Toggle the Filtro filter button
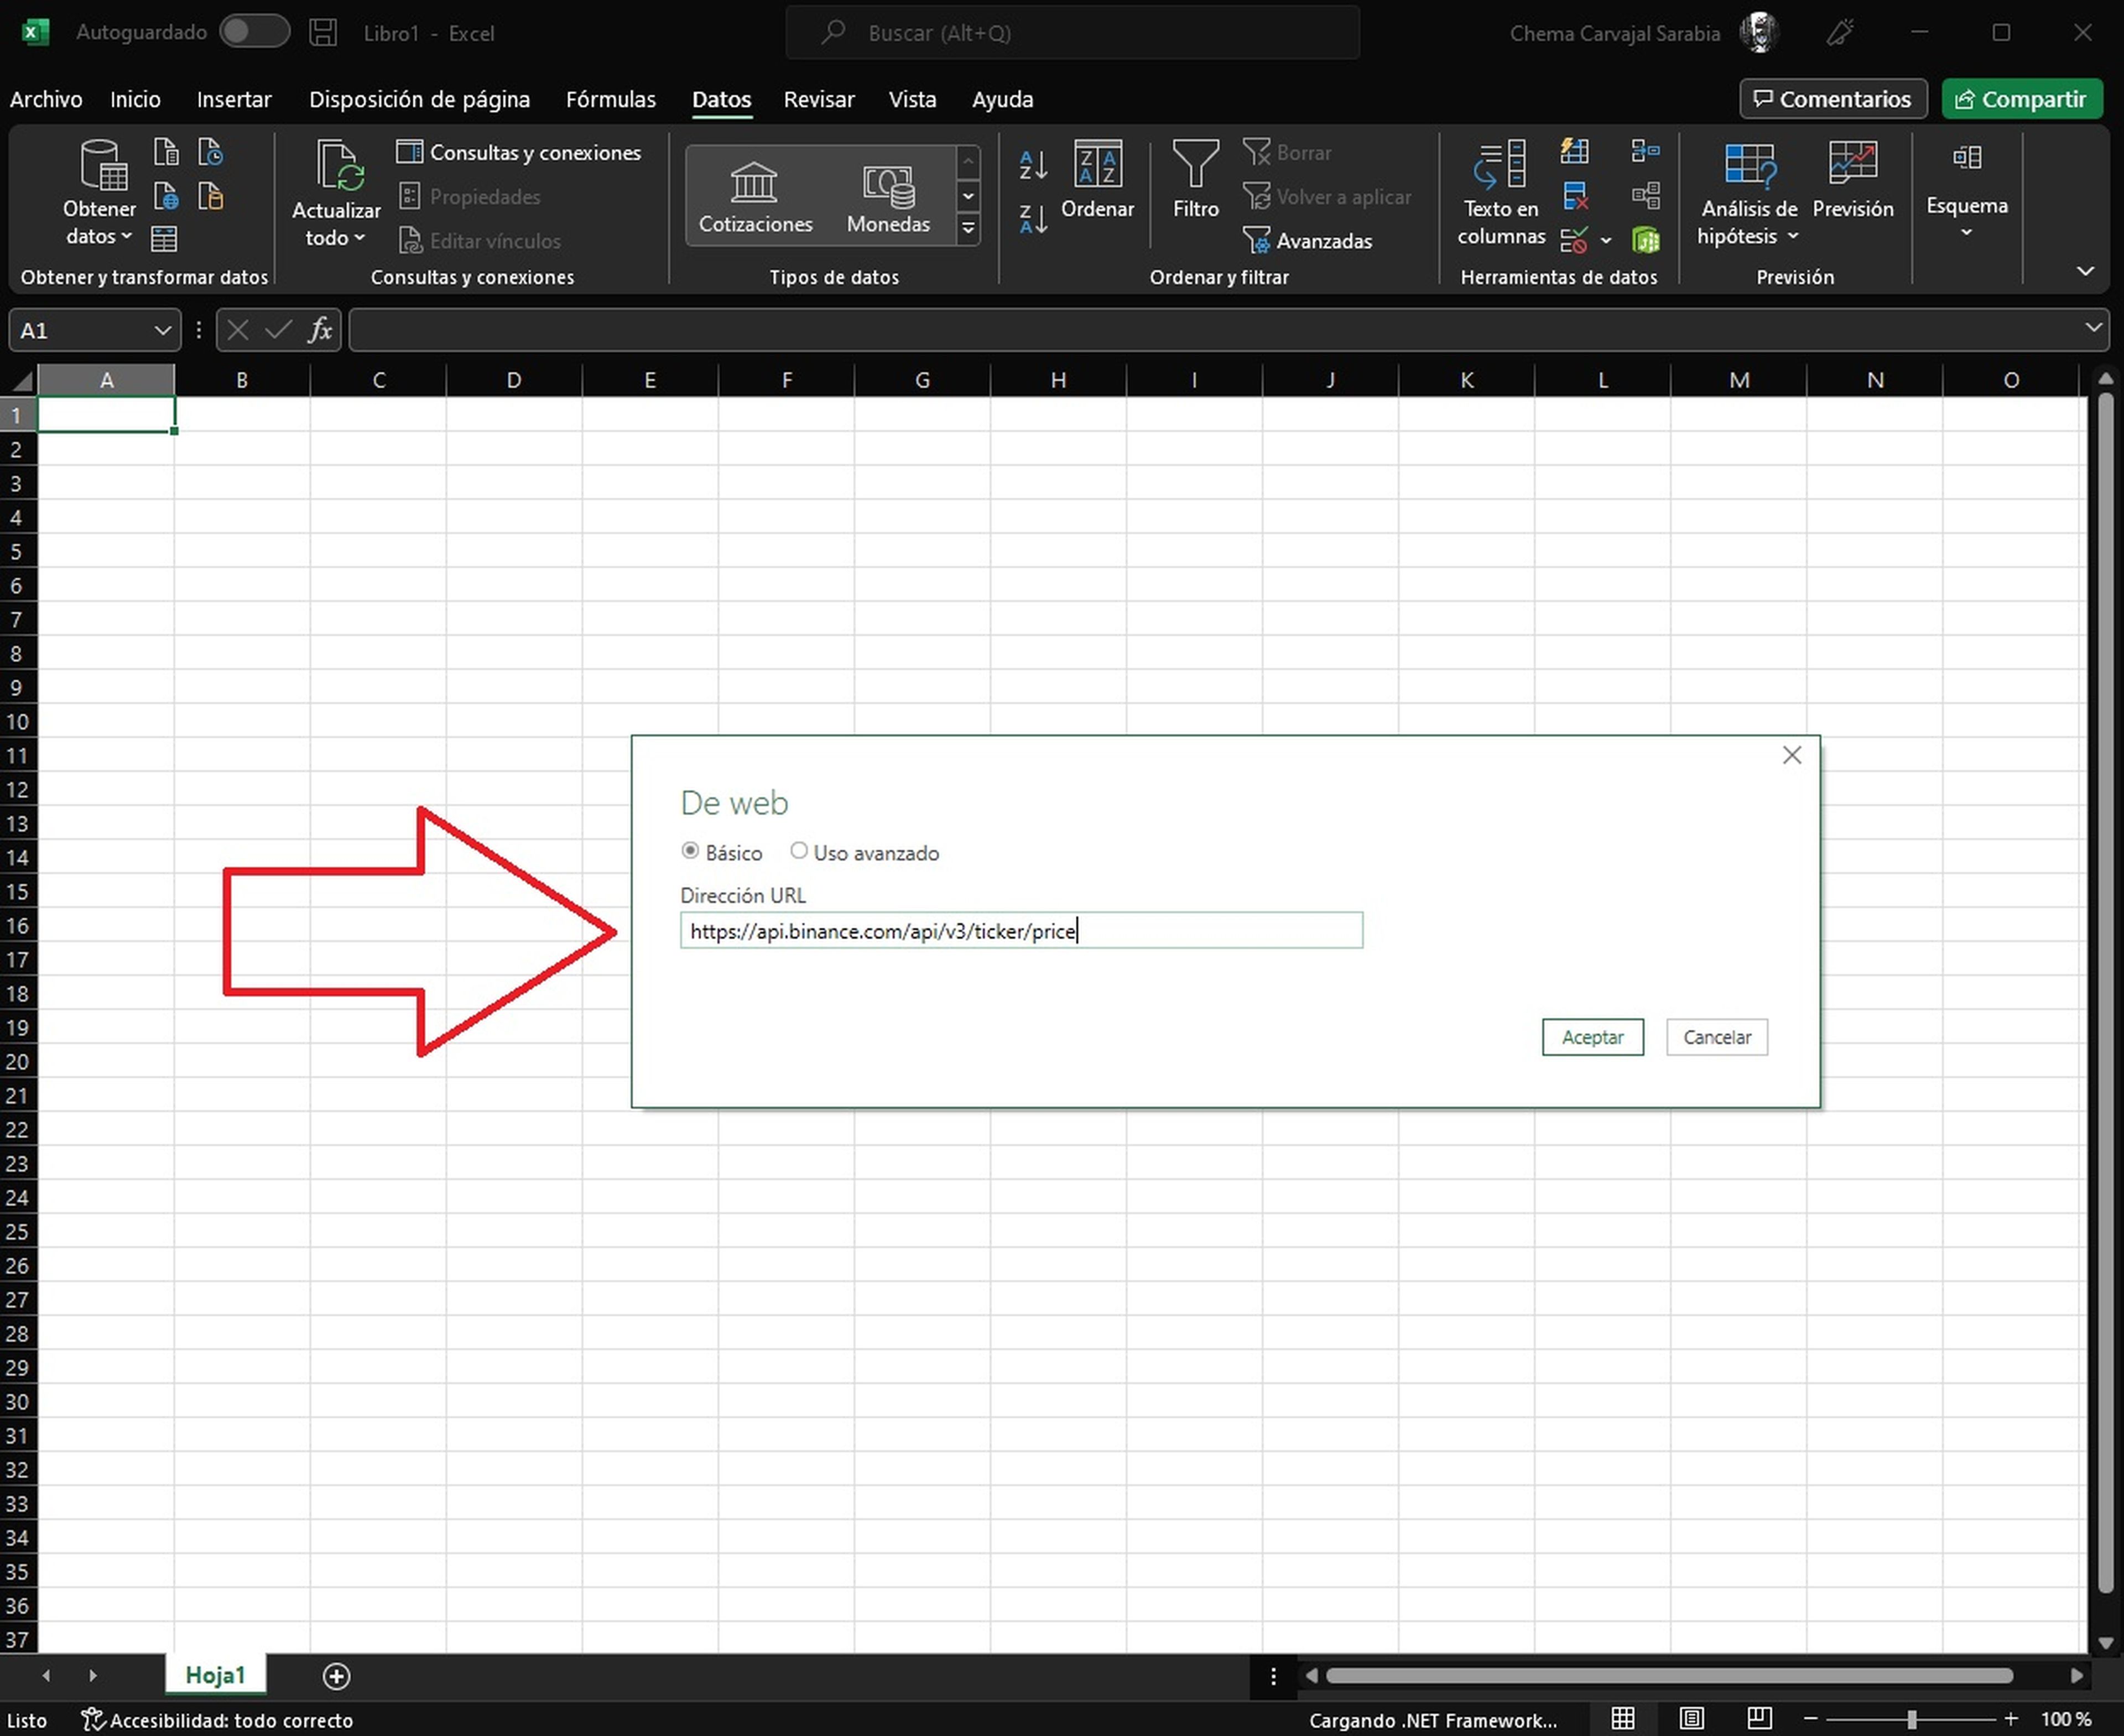Image resolution: width=2124 pixels, height=1736 pixels. 1195,180
